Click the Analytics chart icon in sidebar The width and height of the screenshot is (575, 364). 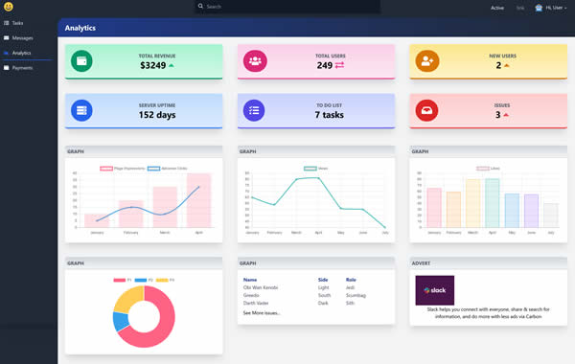click(7, 53)
